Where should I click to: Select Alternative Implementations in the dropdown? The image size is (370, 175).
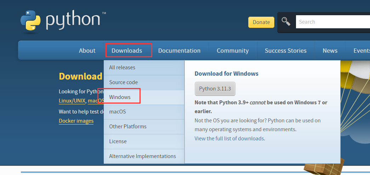pos(144,156)
